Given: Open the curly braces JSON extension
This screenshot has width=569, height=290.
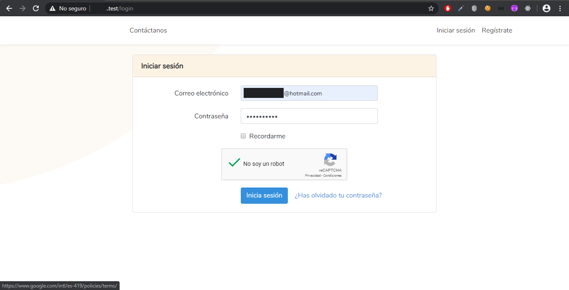Looking at the screenshot, I should [501, 8].
